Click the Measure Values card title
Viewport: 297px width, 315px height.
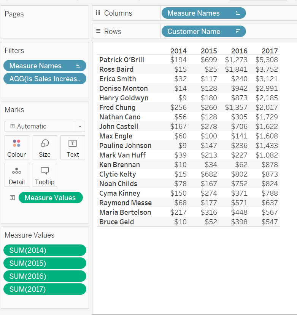click(x=29, y=235)
